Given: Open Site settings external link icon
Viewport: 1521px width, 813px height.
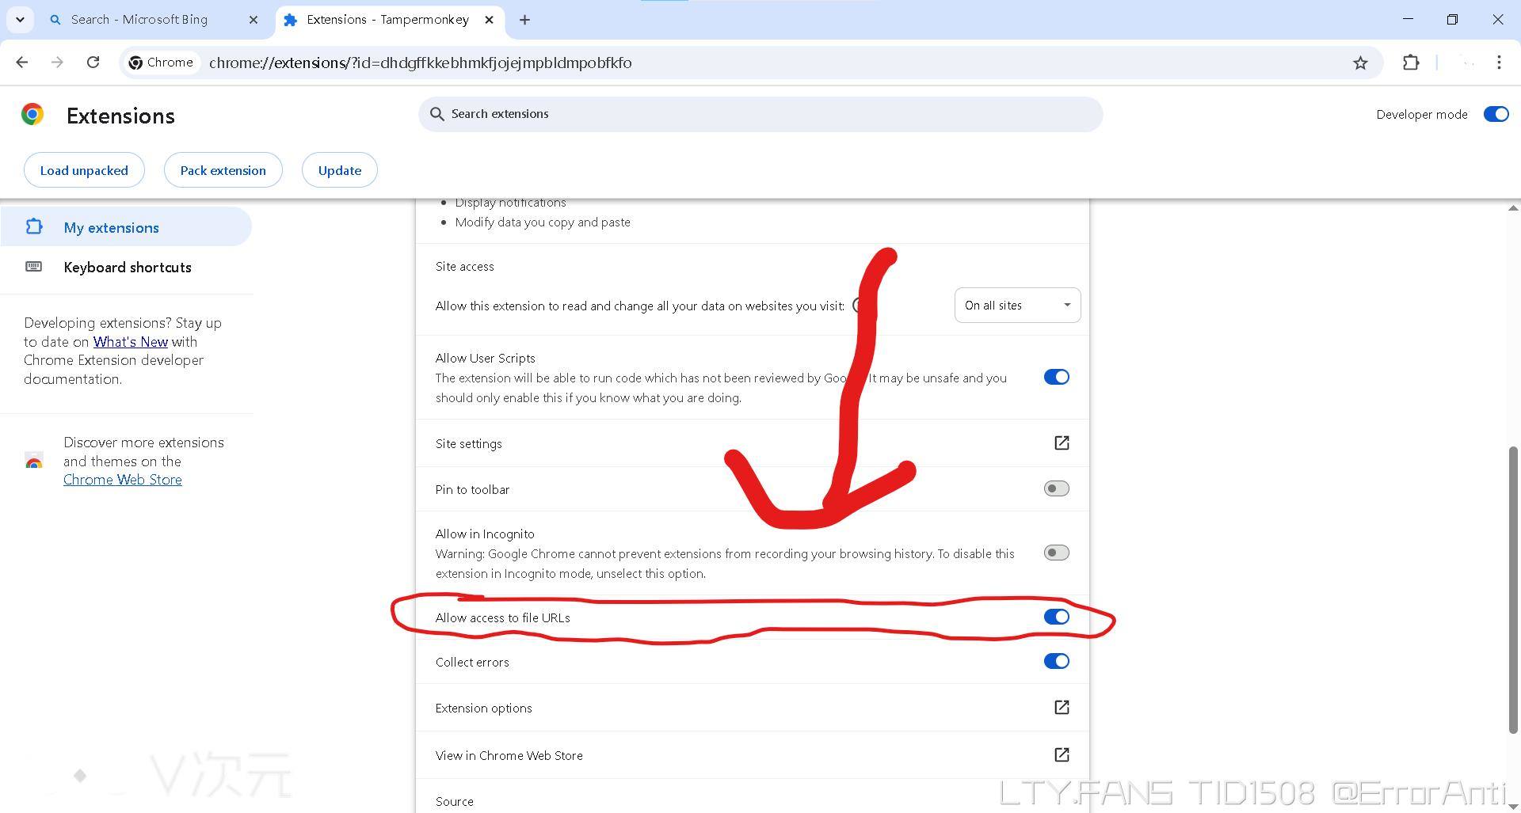Looking at the screenshot, I should click(1062, 443).
